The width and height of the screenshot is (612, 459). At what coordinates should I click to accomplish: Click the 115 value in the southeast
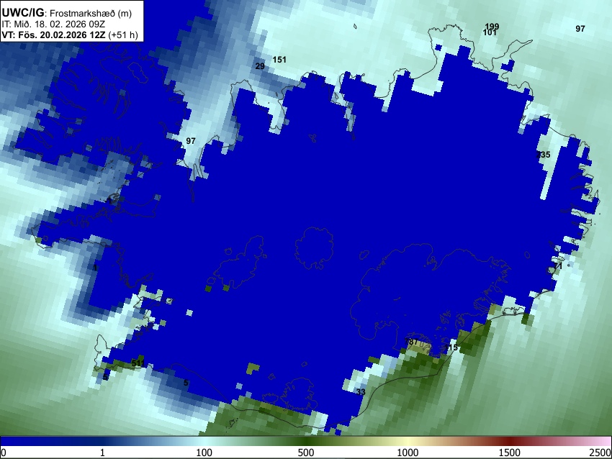click(451, 347)
